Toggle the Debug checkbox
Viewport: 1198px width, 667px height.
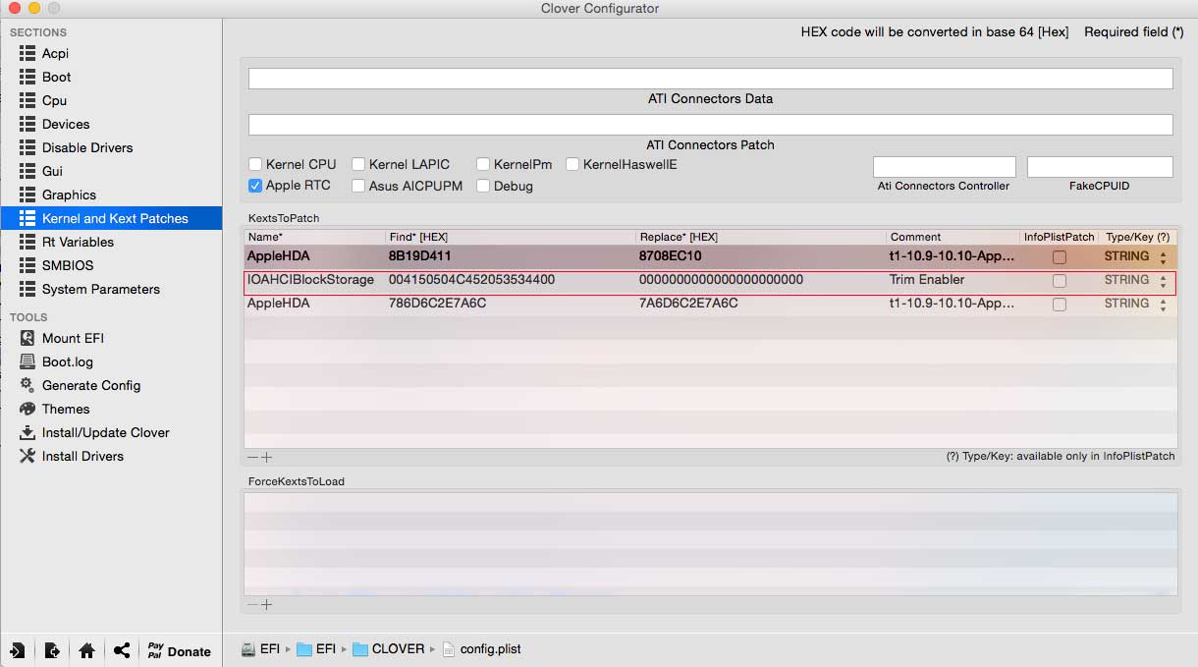483,186
